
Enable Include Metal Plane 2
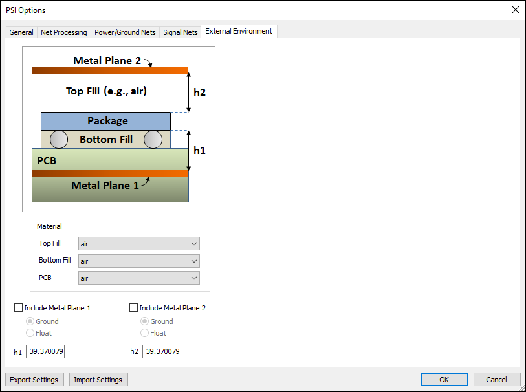click(133, 307)
